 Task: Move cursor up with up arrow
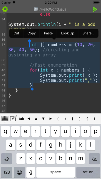click(x=36, y=119)
